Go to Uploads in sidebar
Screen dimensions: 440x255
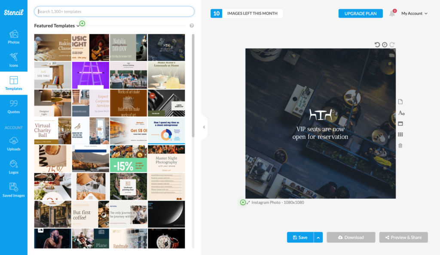(x=13, y=144)
